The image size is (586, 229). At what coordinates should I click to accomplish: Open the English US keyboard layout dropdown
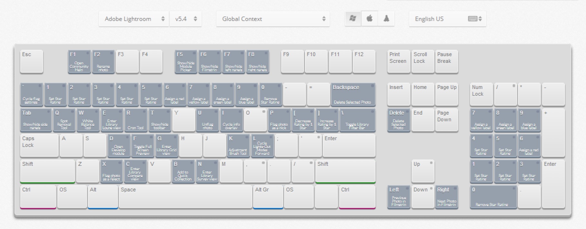[447, 19]
